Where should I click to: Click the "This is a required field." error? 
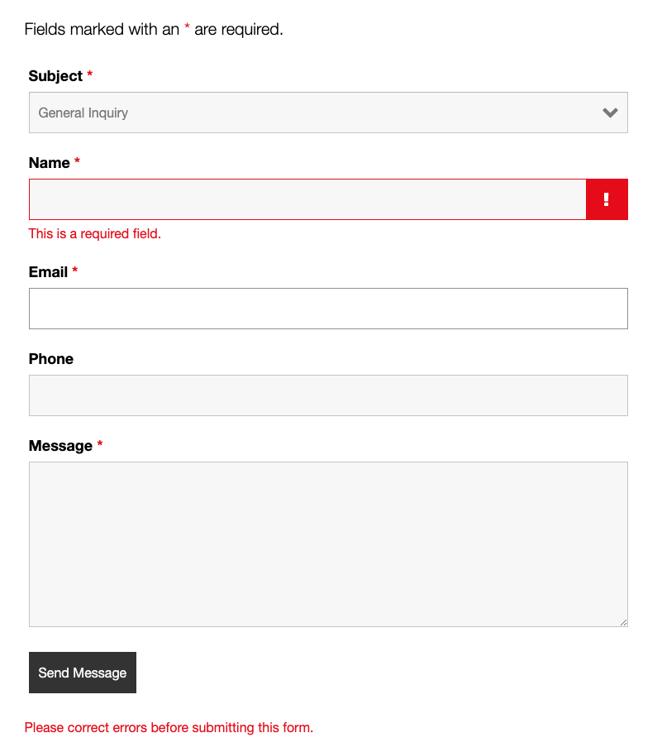pyautogui.click(x=95, y=233)
